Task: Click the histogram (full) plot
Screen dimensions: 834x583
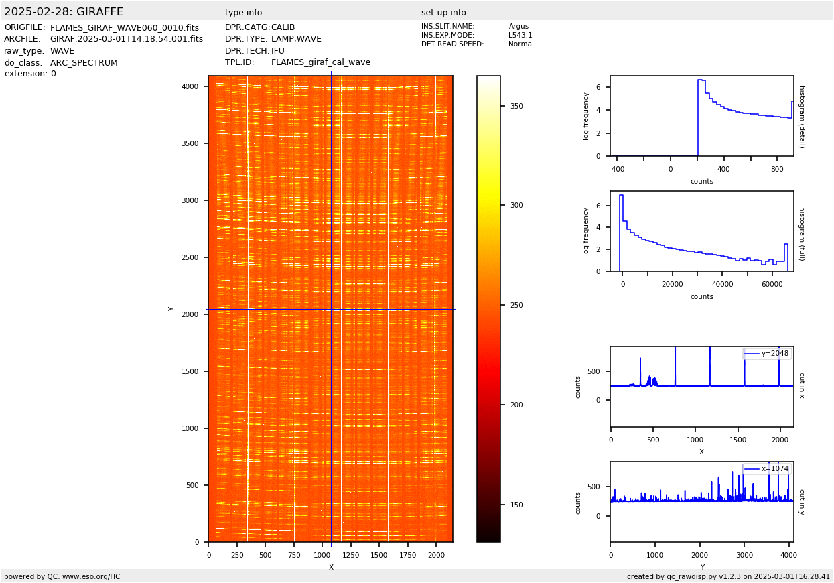Action: click(x=701, y=231)
